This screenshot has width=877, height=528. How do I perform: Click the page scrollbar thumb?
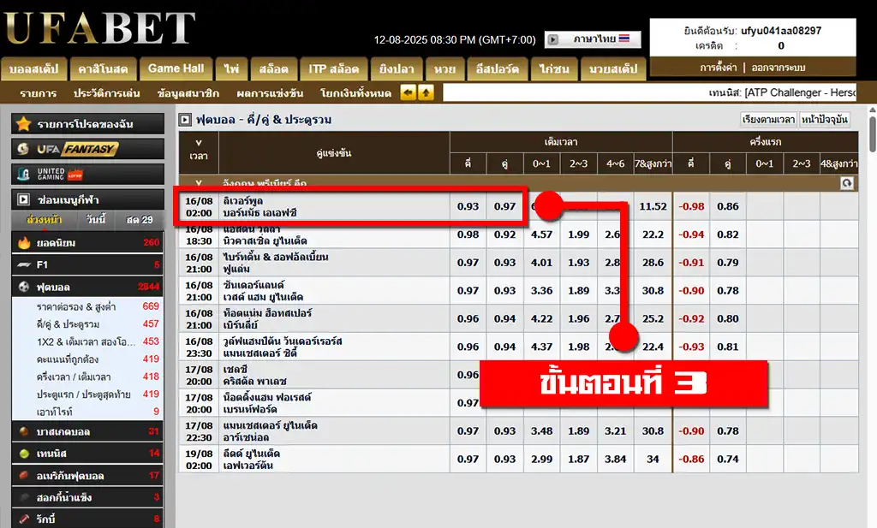[x=873, y=131]
